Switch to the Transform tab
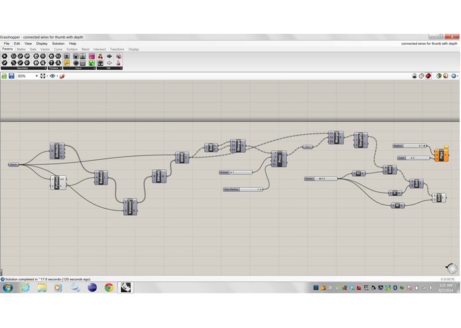Screen dimensions: 461x328 tap(117, 49)
